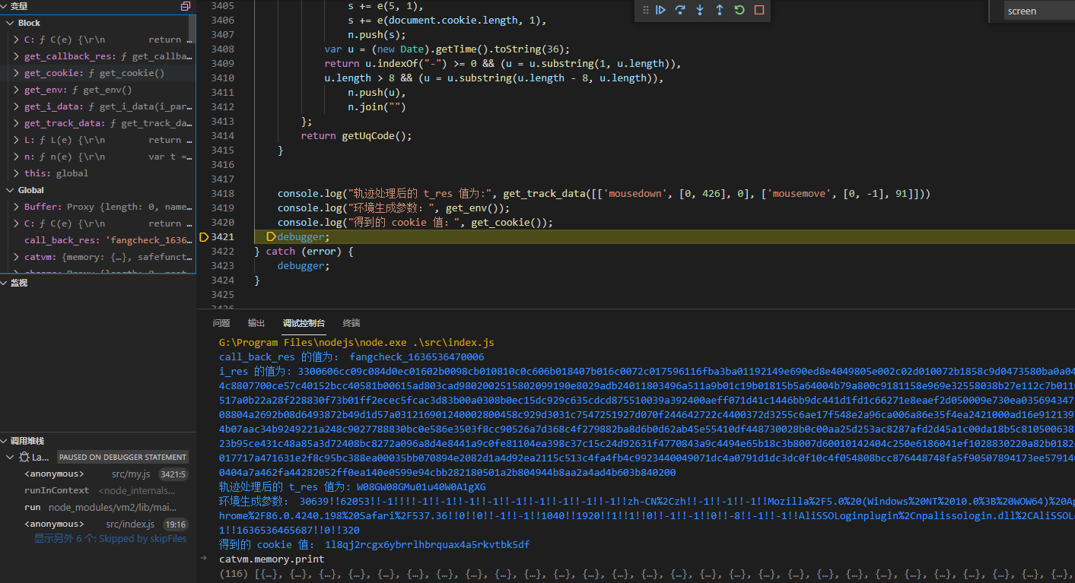Click the bug icon in call stack session
1075x583 pixels.
[x=24, y=457]
